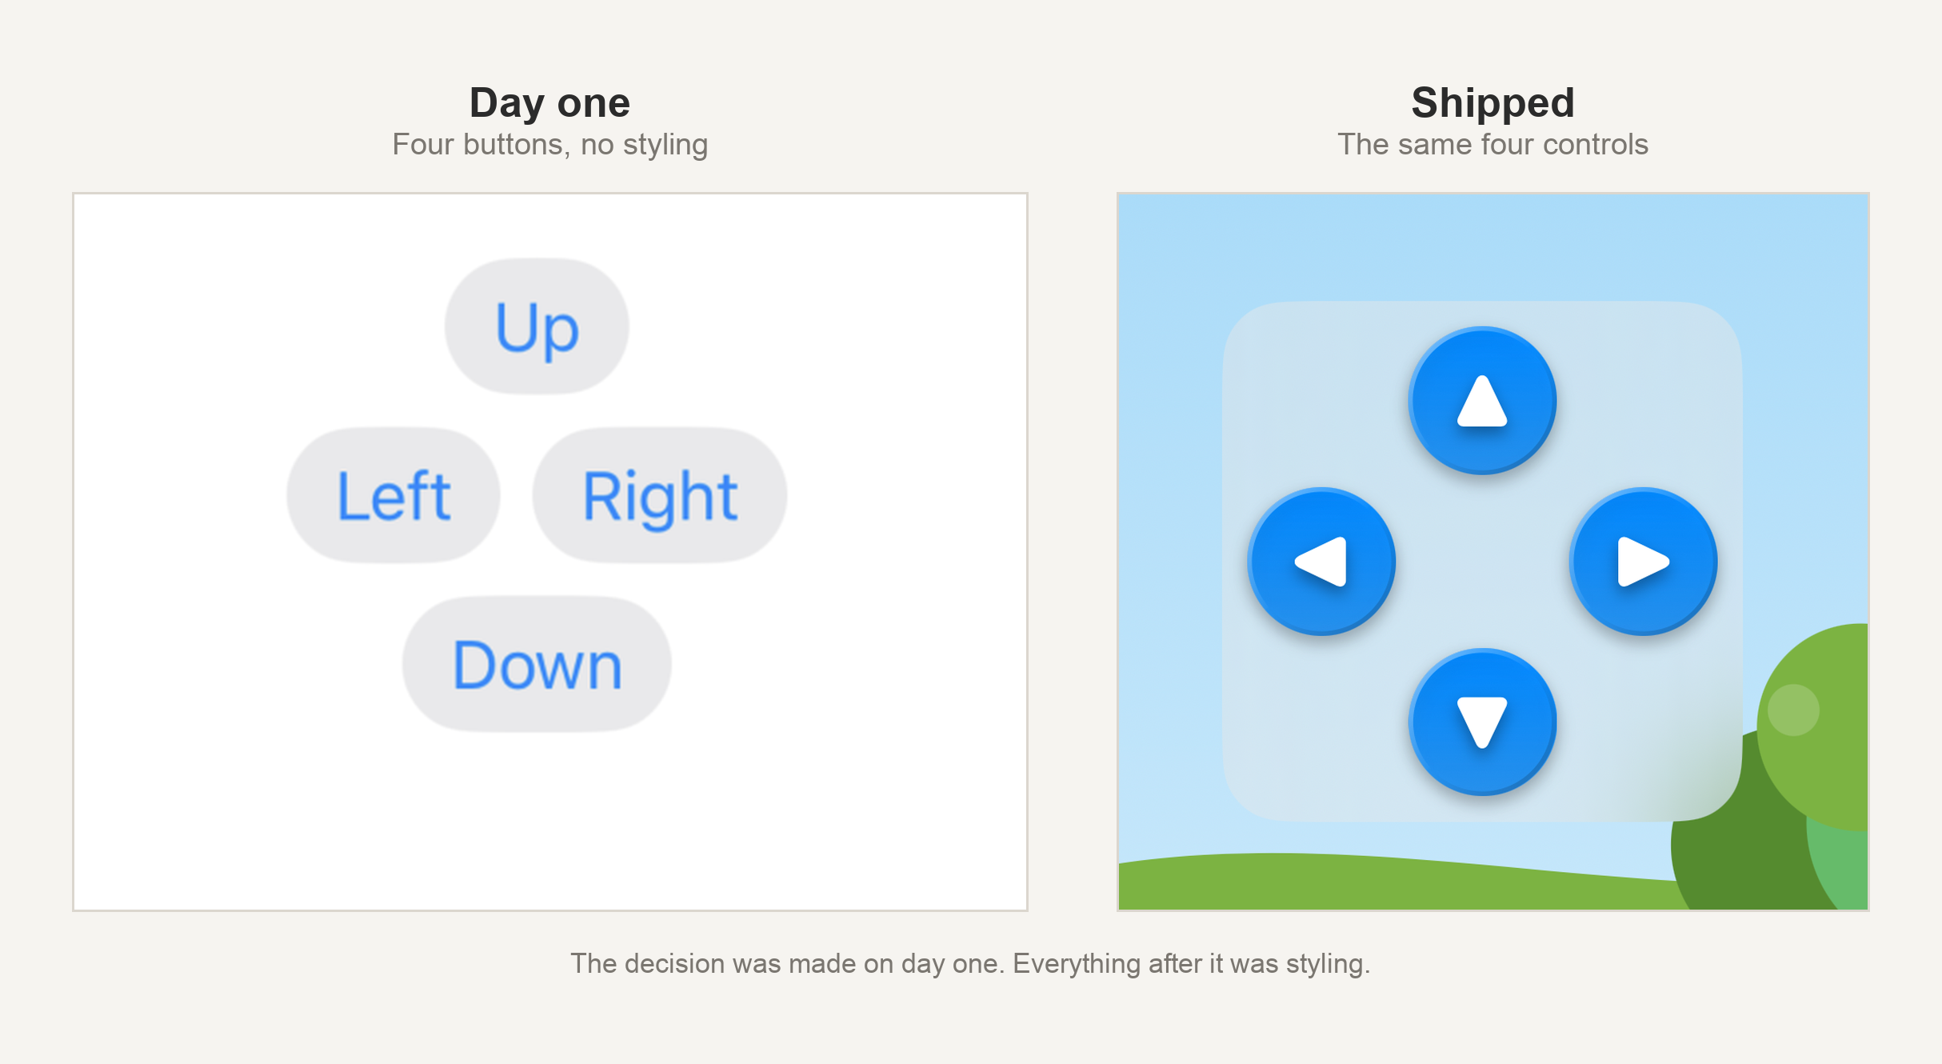Viewport: 1942px width, 1064px height.
Task: Click the bottom caption about day one decision
Action: [970, 963]
